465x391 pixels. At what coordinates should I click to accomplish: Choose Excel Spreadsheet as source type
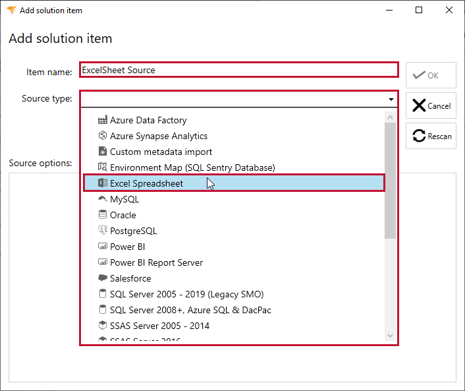234,183
